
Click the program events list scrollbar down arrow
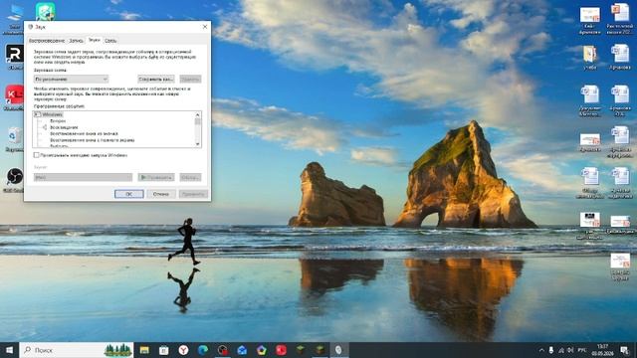198,144
